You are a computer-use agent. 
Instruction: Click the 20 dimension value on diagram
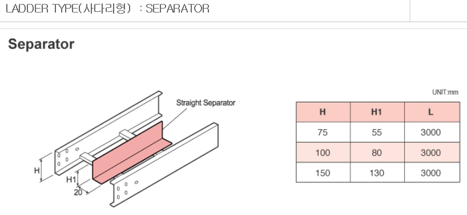point(78,192)
